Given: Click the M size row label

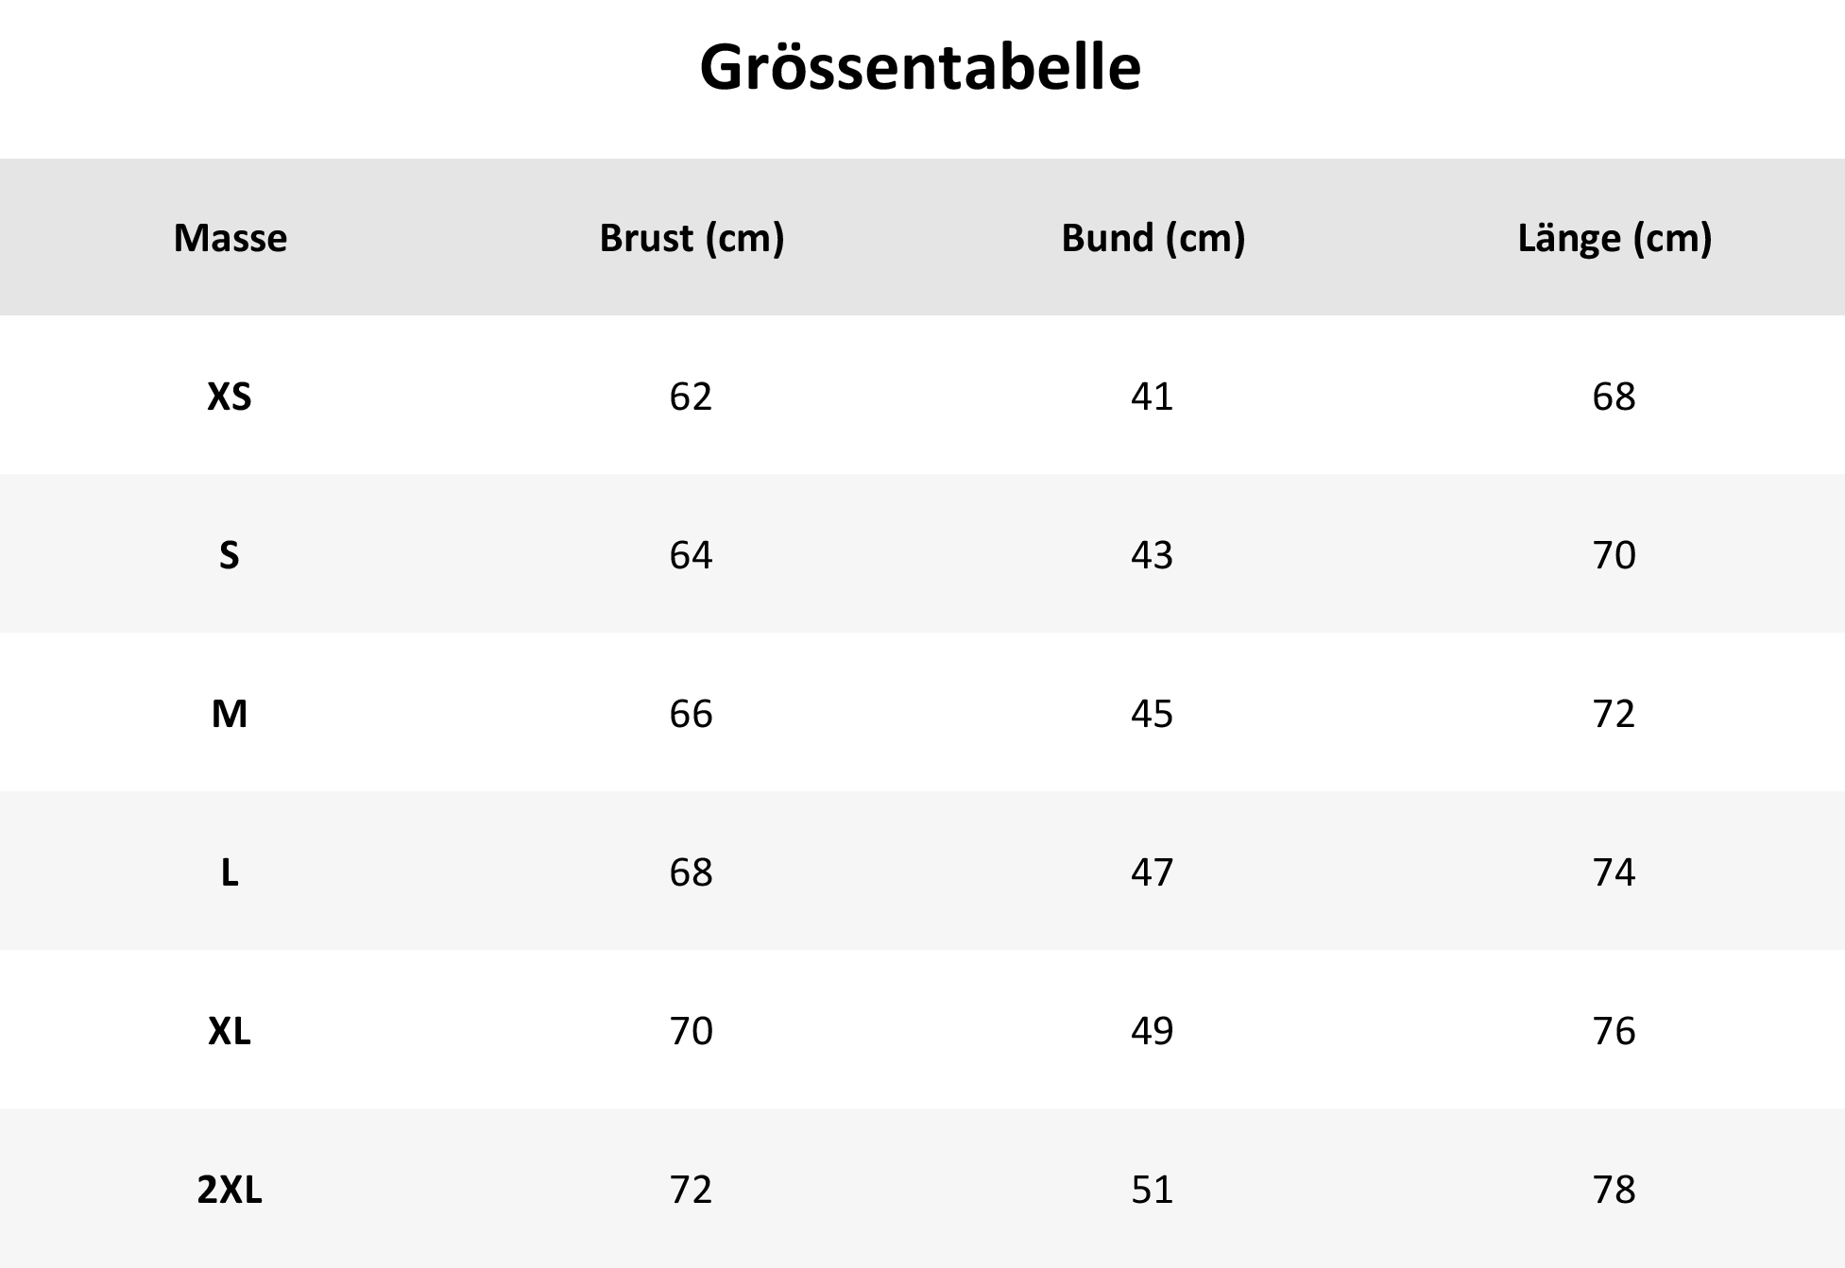Looking at the screenshot, I should [230, 714].
